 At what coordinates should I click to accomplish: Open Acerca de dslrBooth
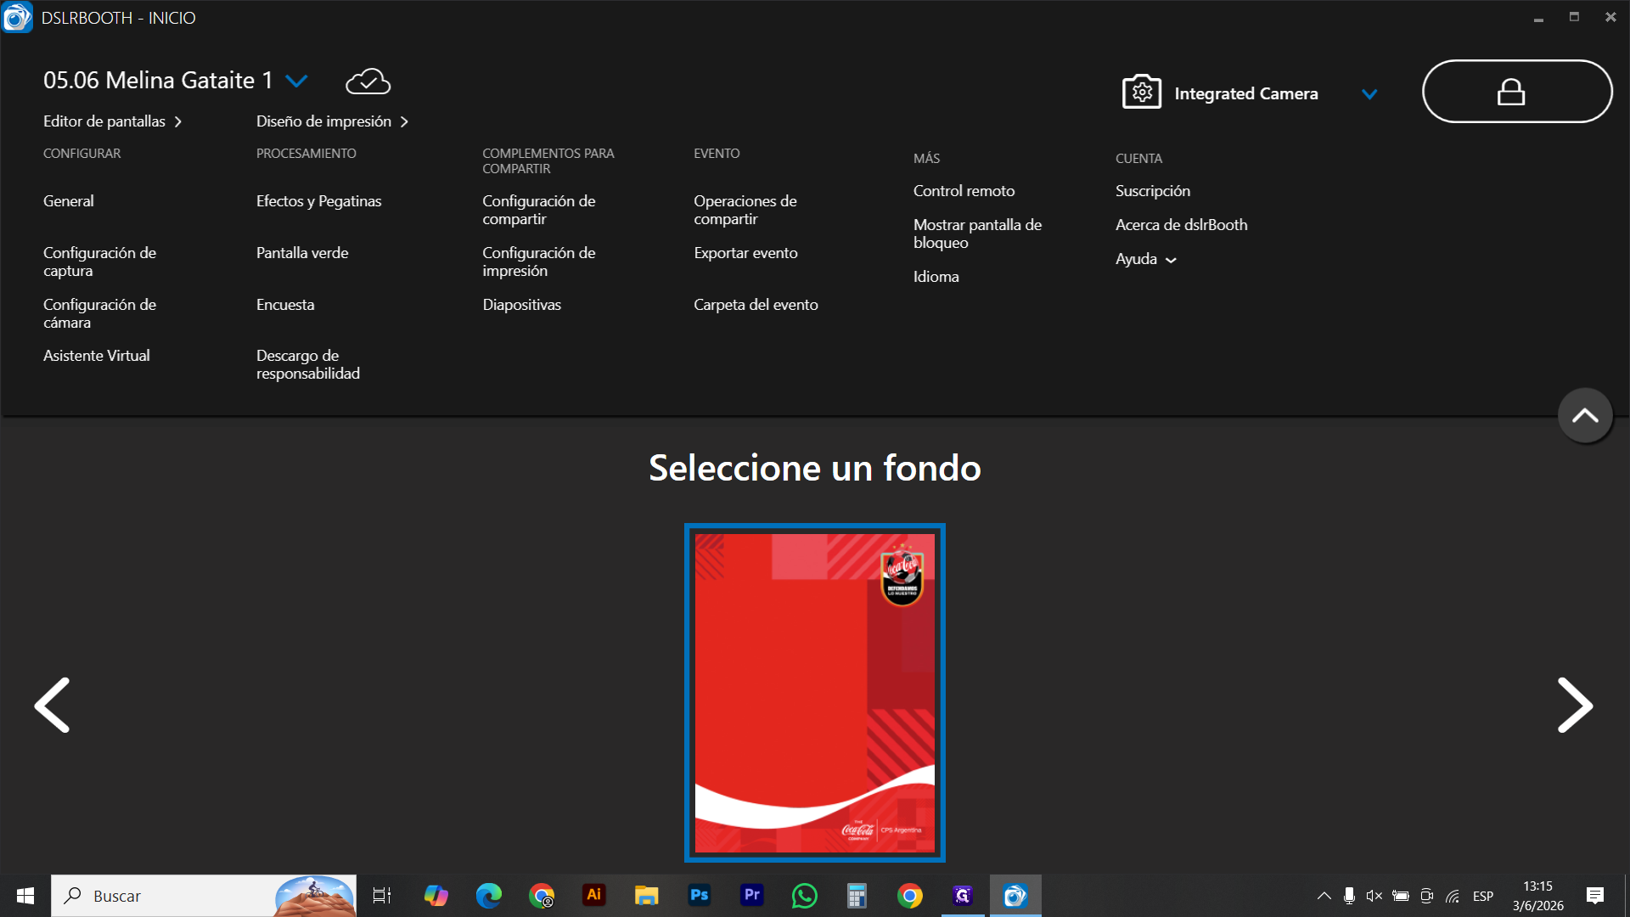pos(1181,225)
